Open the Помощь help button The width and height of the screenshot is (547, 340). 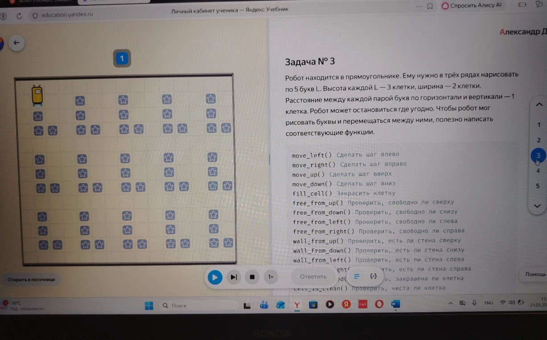click(533, 274)
